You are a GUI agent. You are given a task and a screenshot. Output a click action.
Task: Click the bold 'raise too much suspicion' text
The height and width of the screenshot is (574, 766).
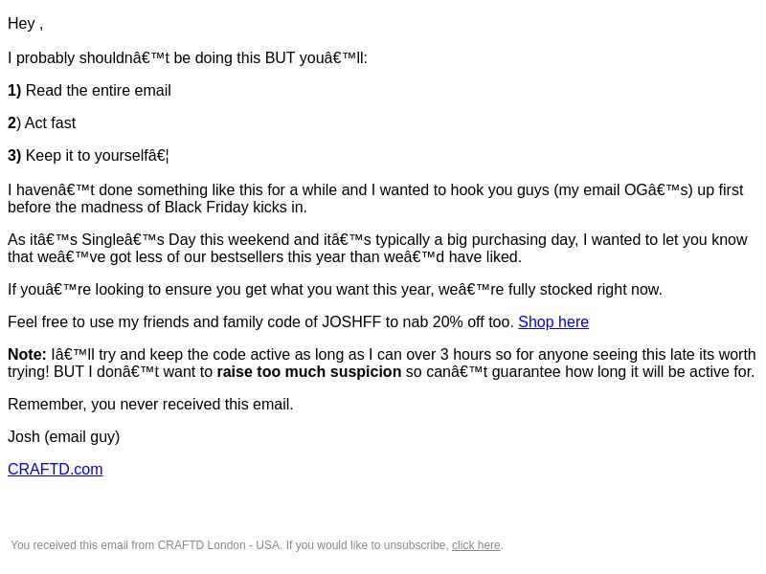(308, 371)
